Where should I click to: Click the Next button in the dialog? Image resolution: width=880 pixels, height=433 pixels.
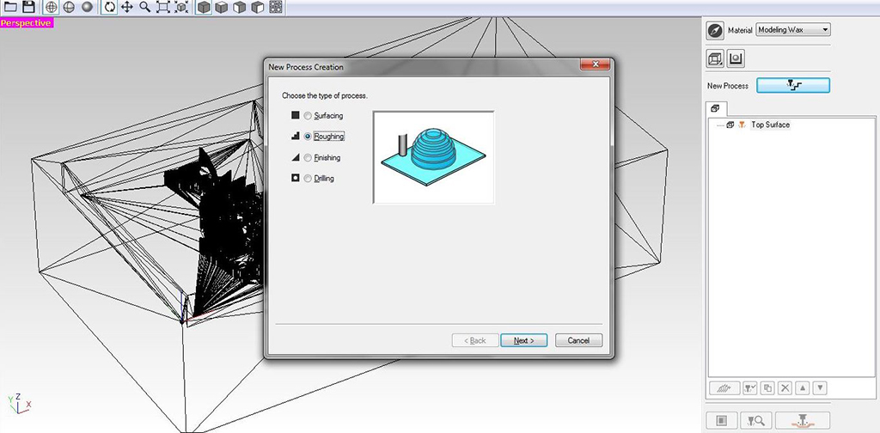point(523,340)
